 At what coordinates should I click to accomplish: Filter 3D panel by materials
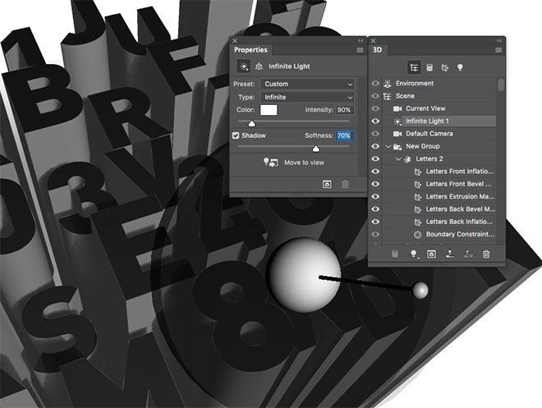pos(444,67)
